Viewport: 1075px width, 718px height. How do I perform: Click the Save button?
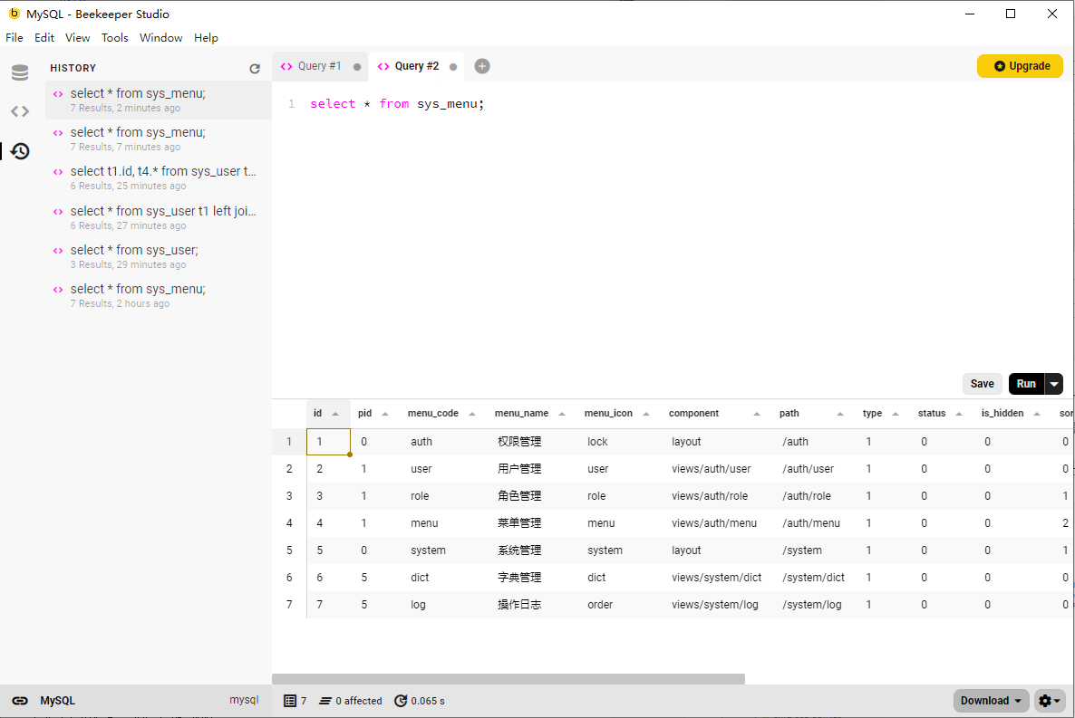click(983, 384)
